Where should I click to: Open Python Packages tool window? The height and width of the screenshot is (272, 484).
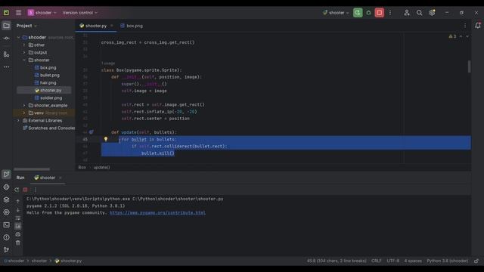coord(6,199)
